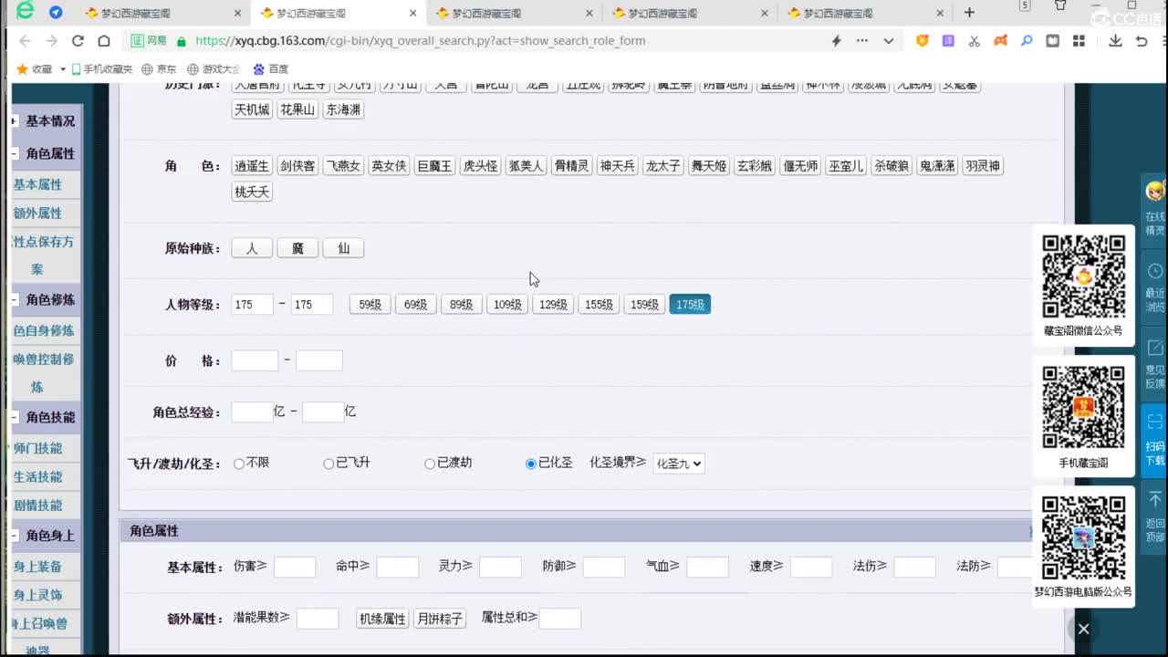
Task: Click the minimum 价格 input field
Action: click(x=255, y=360)
